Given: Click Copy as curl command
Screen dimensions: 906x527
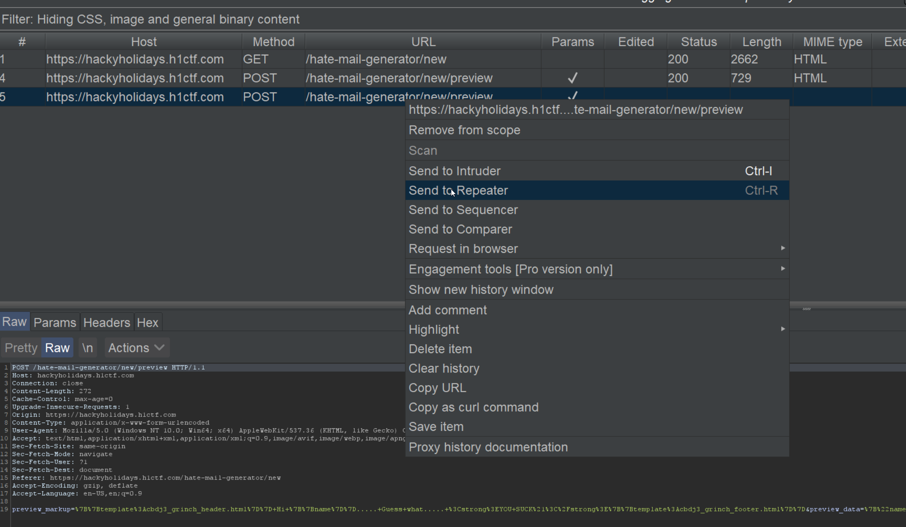Looking at the screenshot, I should coord(473,407).
